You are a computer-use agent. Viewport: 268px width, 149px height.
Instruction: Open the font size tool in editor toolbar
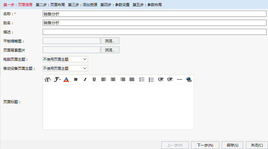pyautogui.click(x=48, y=80)
